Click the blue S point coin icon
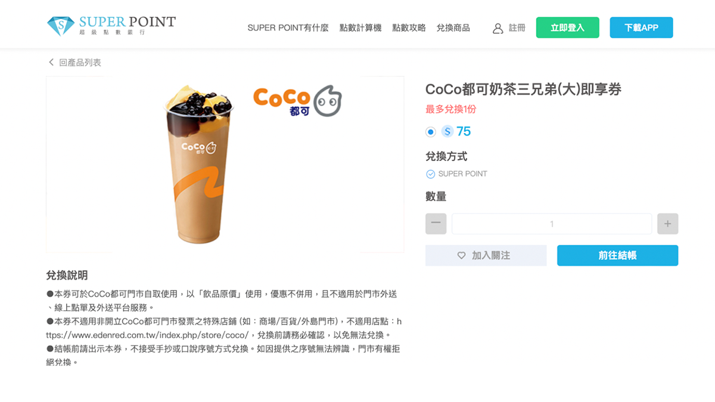This screenshot has width=715, height=402. 447,131
